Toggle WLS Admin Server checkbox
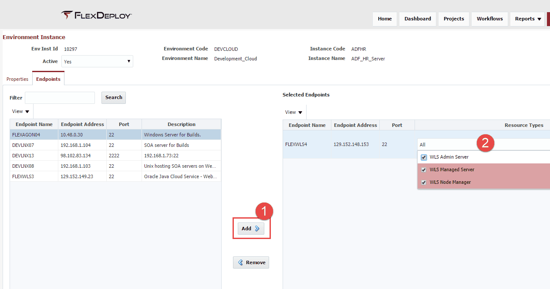The width and height of the screenshot is (550, 289). coord(424,157)
